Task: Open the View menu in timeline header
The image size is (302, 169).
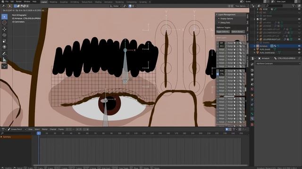Action: [30, 130]
